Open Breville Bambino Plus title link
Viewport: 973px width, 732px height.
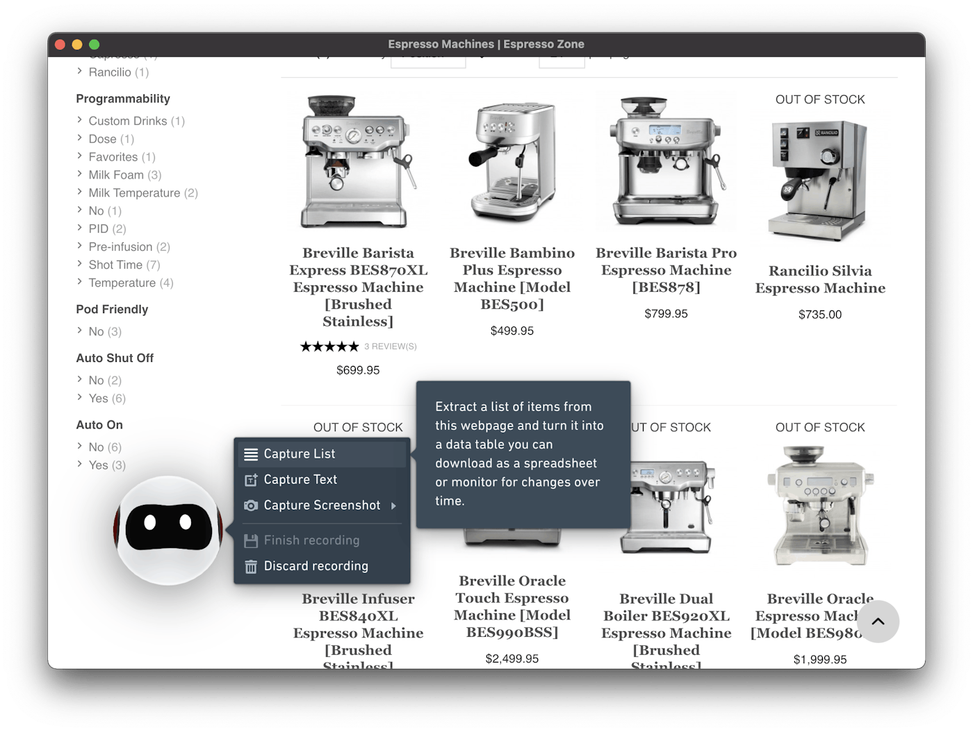(x=512, y=278)
